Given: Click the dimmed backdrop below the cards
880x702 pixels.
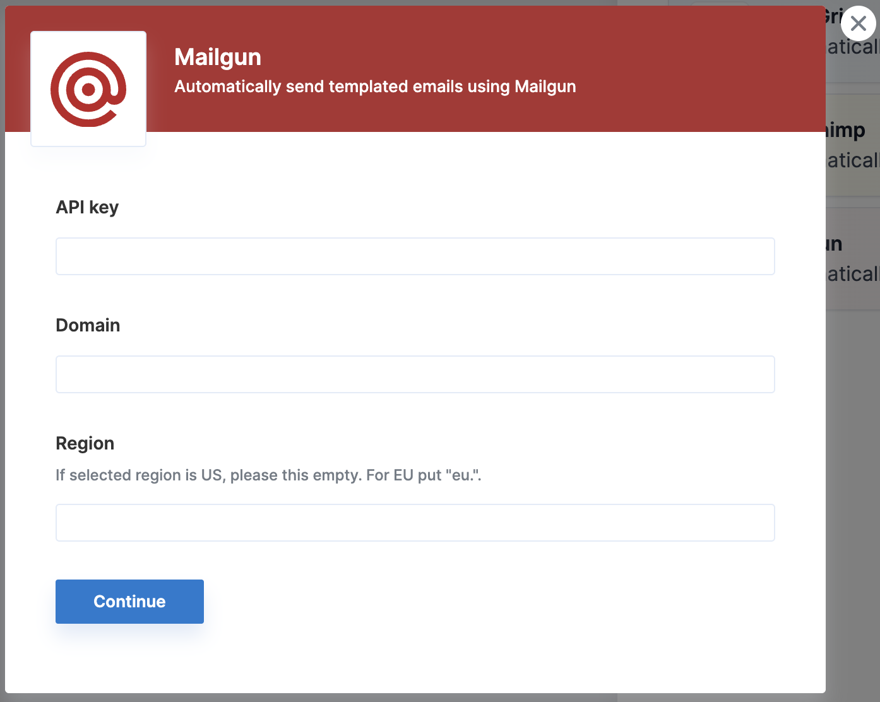Looking at the screenshot, I should click(x=852, y=505).
